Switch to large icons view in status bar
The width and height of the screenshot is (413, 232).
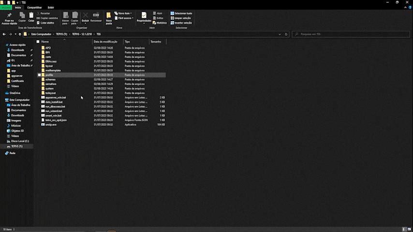(x=409, y=230)
